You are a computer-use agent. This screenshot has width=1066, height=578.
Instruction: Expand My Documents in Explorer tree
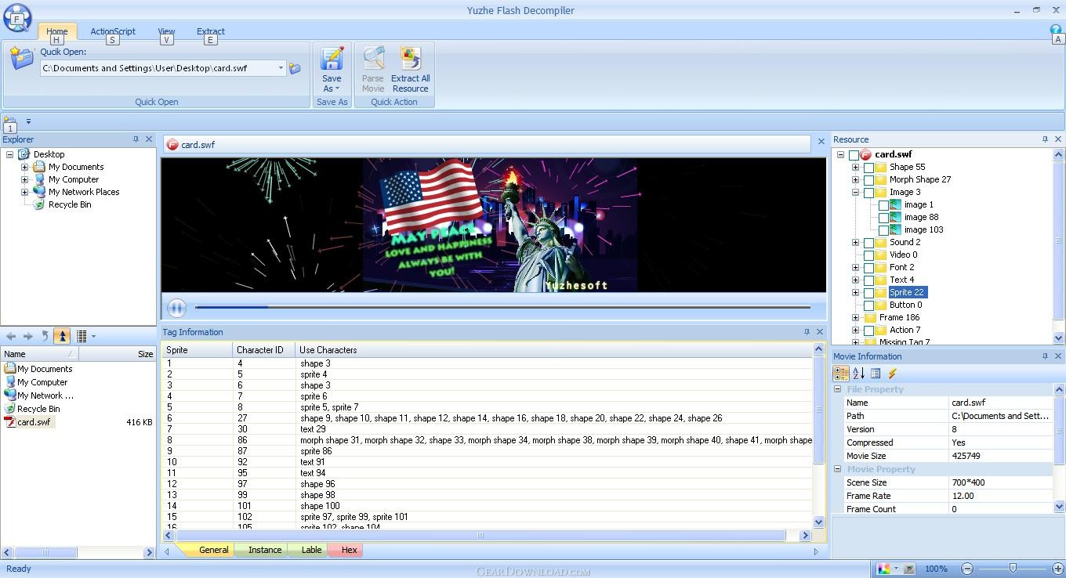(24, 167)
